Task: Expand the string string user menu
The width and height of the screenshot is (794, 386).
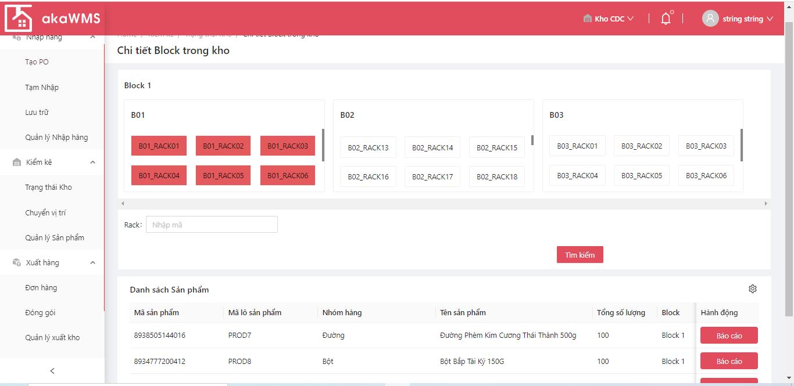Action: pyautogui.click(x=747, y=19)
